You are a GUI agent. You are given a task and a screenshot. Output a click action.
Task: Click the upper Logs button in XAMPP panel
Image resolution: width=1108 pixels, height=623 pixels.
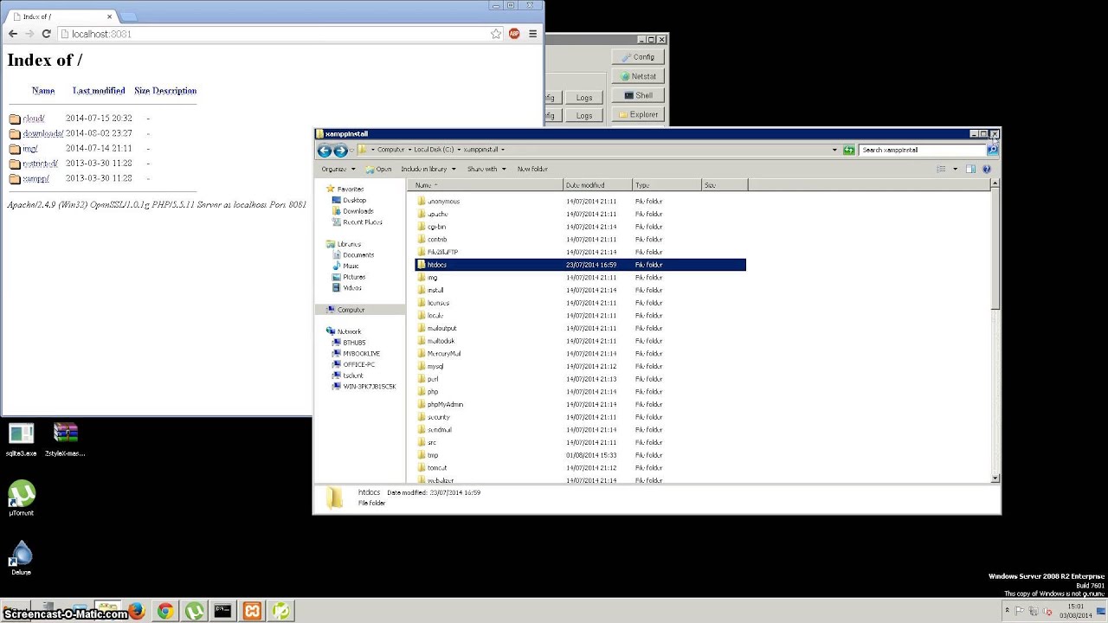tap(584, 98)
